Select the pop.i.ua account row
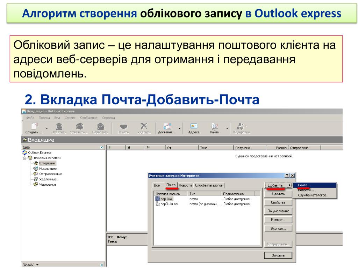This screenshot has width=358, height=268. (207, 199)
